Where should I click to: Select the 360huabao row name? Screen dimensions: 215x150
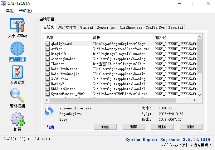(59, 79)
